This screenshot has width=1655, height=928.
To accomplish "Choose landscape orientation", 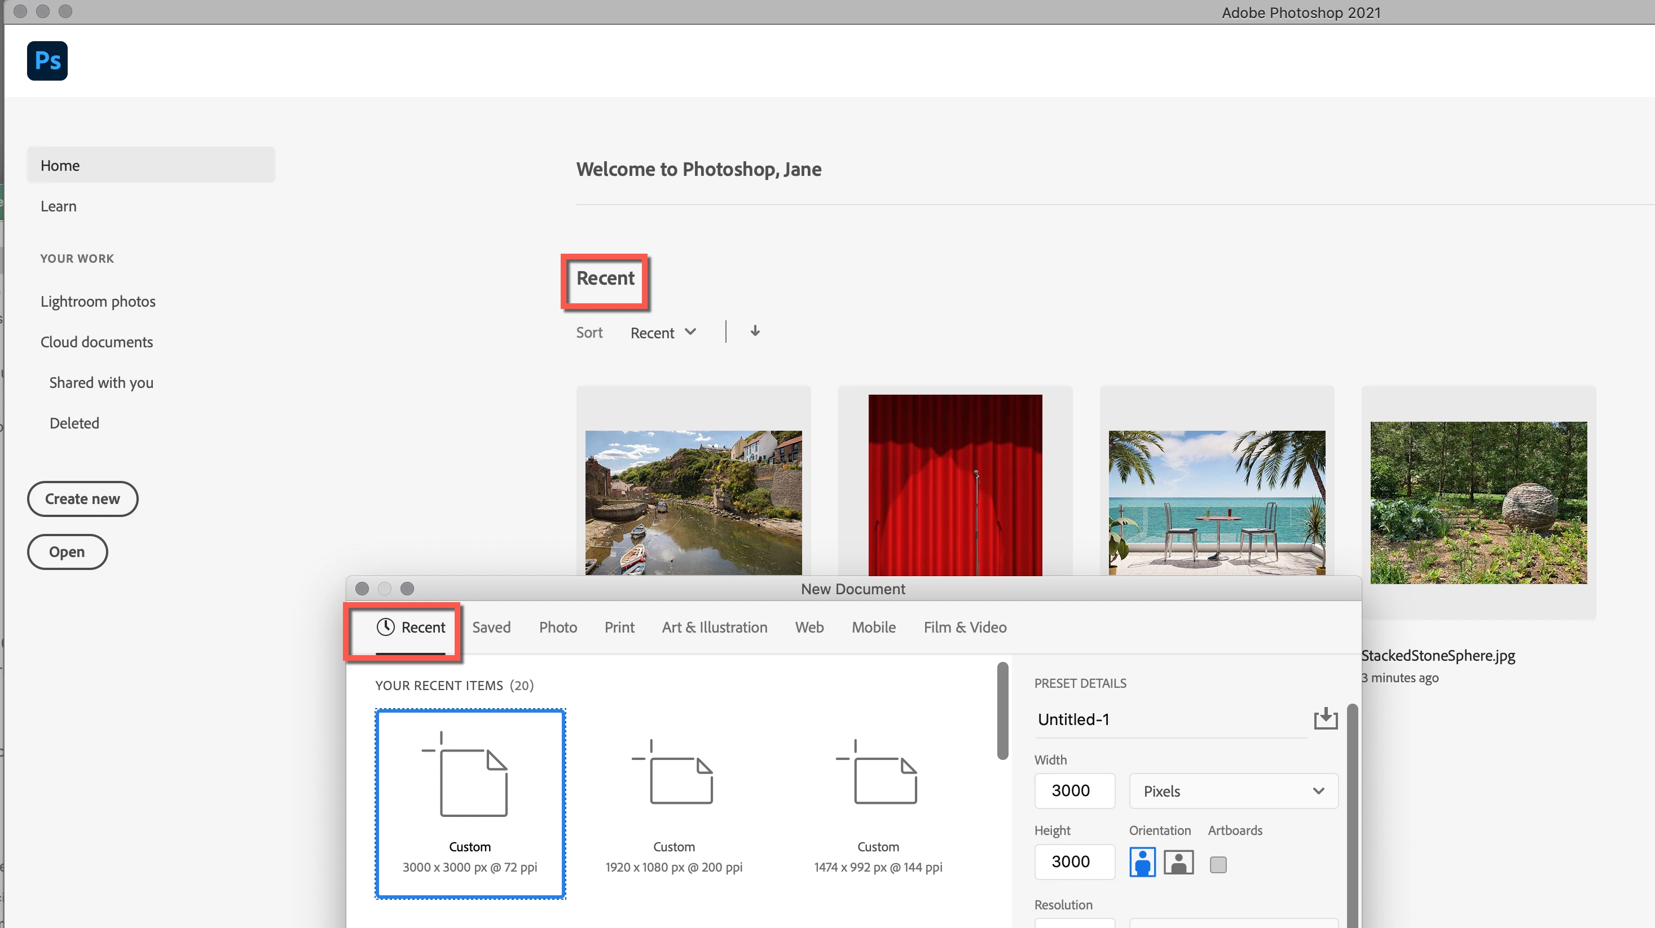I will tap(1178, 863).
